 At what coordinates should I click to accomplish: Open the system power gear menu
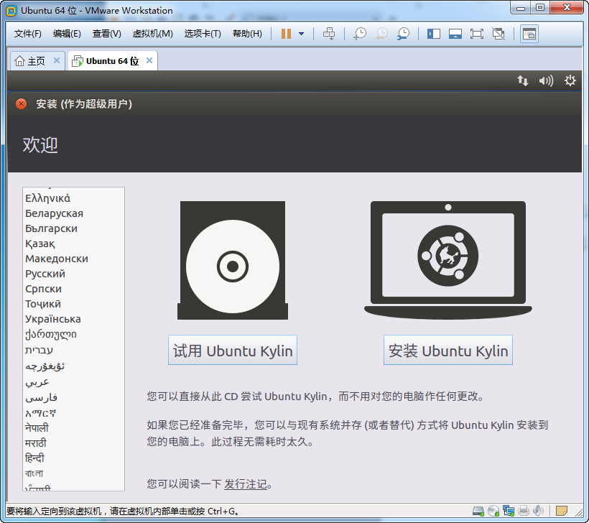(570, 80)
